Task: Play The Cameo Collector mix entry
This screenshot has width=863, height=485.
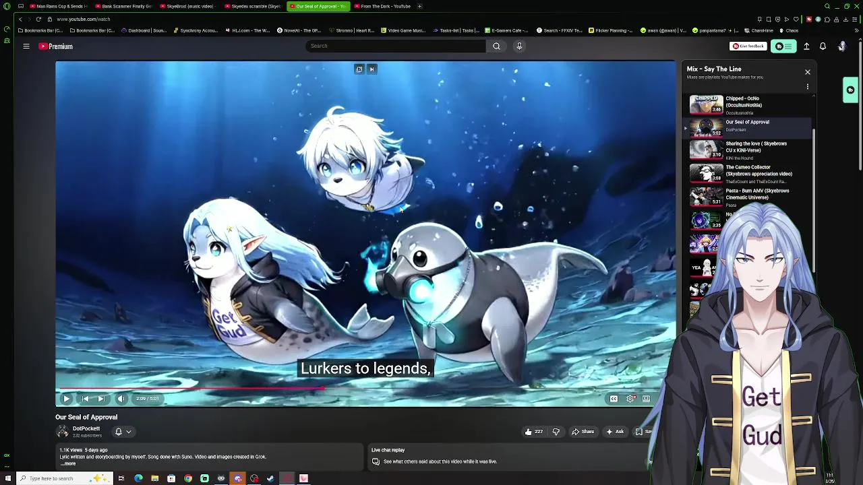Action: click(x=748, y=173)
